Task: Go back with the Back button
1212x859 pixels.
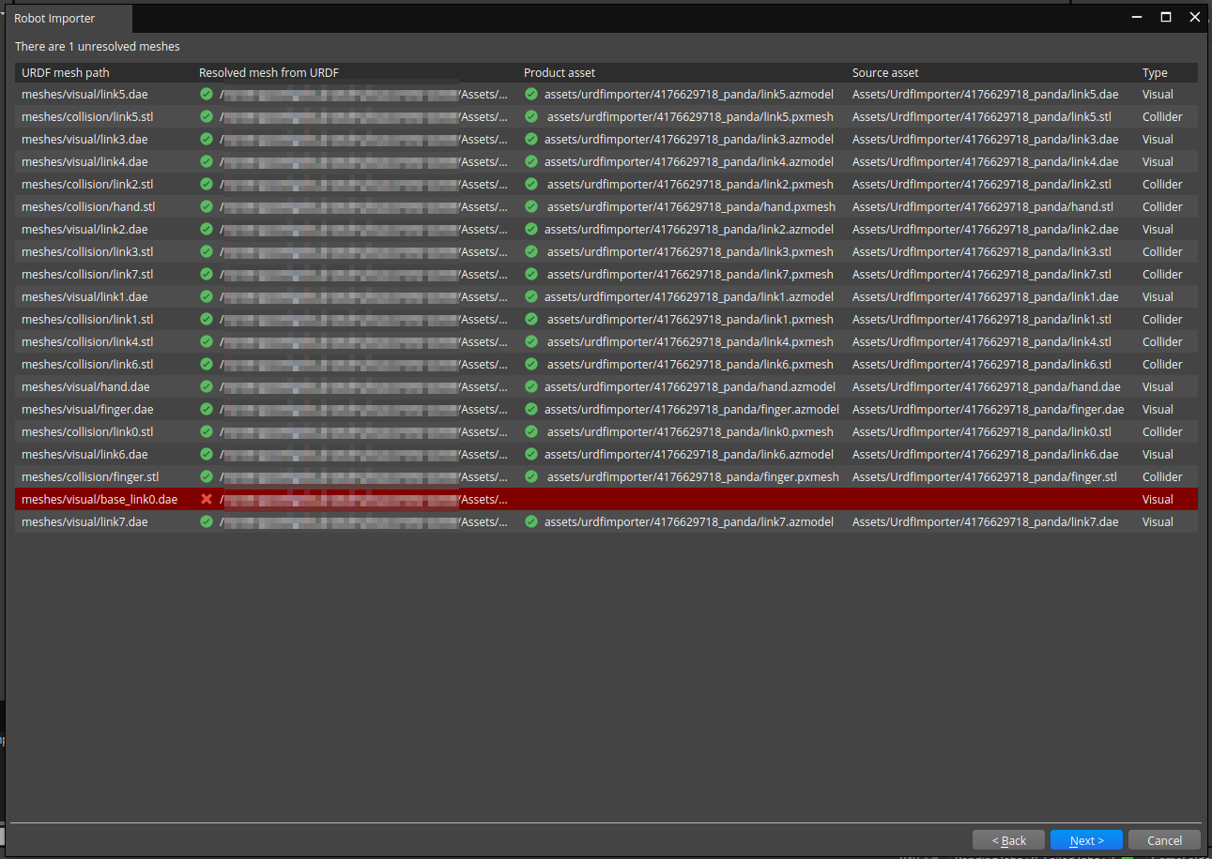Action: (x=1008, y=840)
